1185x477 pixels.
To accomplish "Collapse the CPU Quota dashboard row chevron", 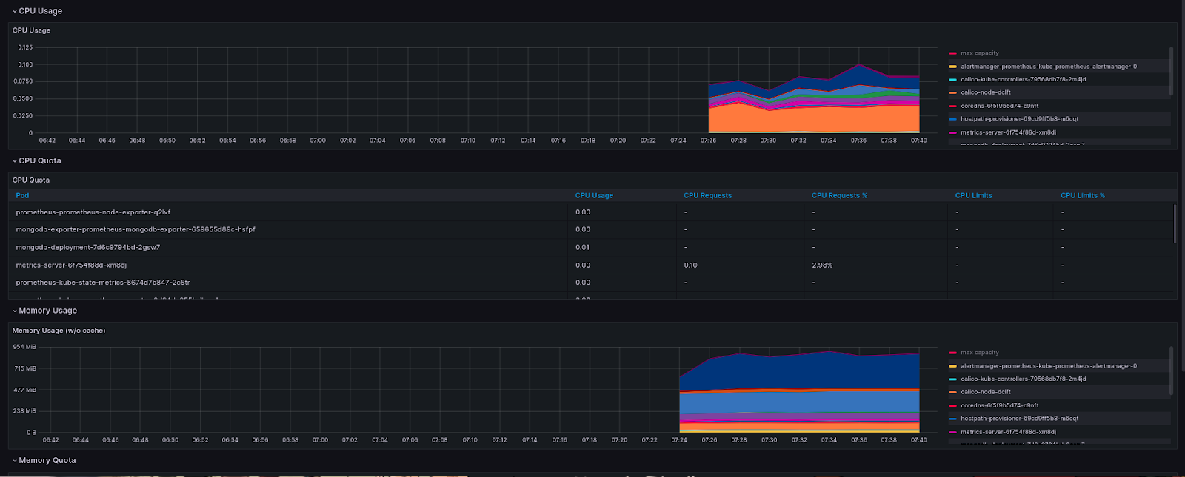I will point(14,160).
